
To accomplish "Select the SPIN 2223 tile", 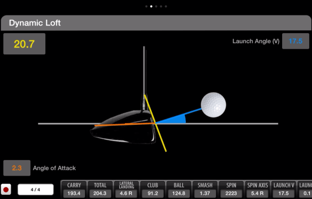I will pos(231,189).
